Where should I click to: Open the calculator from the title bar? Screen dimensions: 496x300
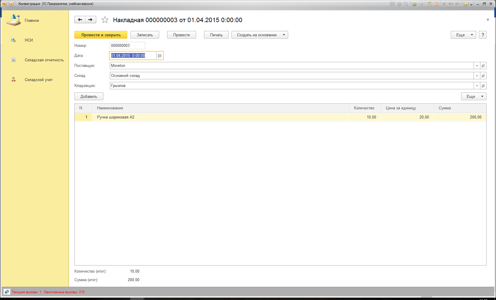click(x=429, y=4)
